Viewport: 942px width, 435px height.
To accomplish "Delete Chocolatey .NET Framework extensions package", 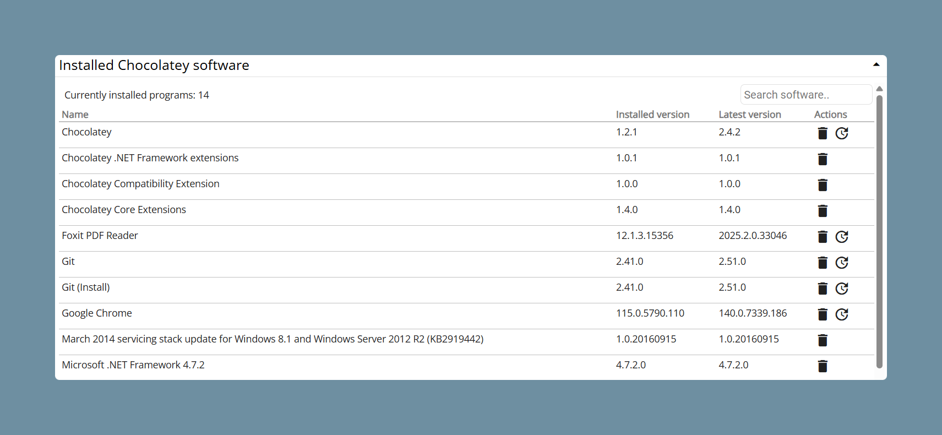I will (823, 159).
